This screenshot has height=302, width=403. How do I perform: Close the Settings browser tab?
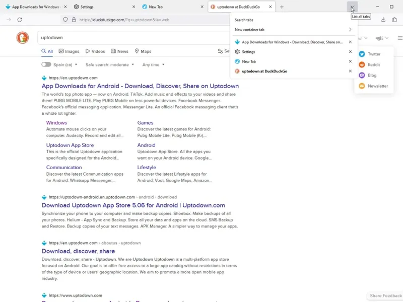coord(133,7)
